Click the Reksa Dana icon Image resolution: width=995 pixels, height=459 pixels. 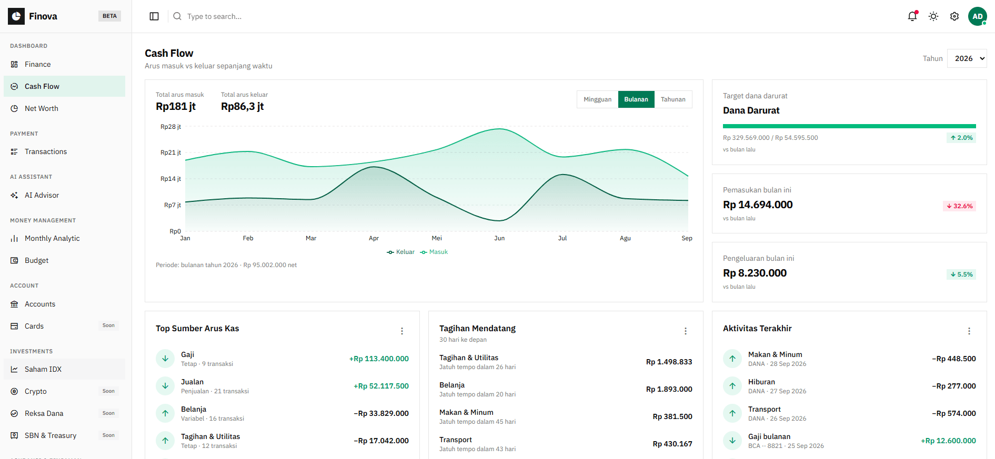pyautogui.click(x=14, y=413)
